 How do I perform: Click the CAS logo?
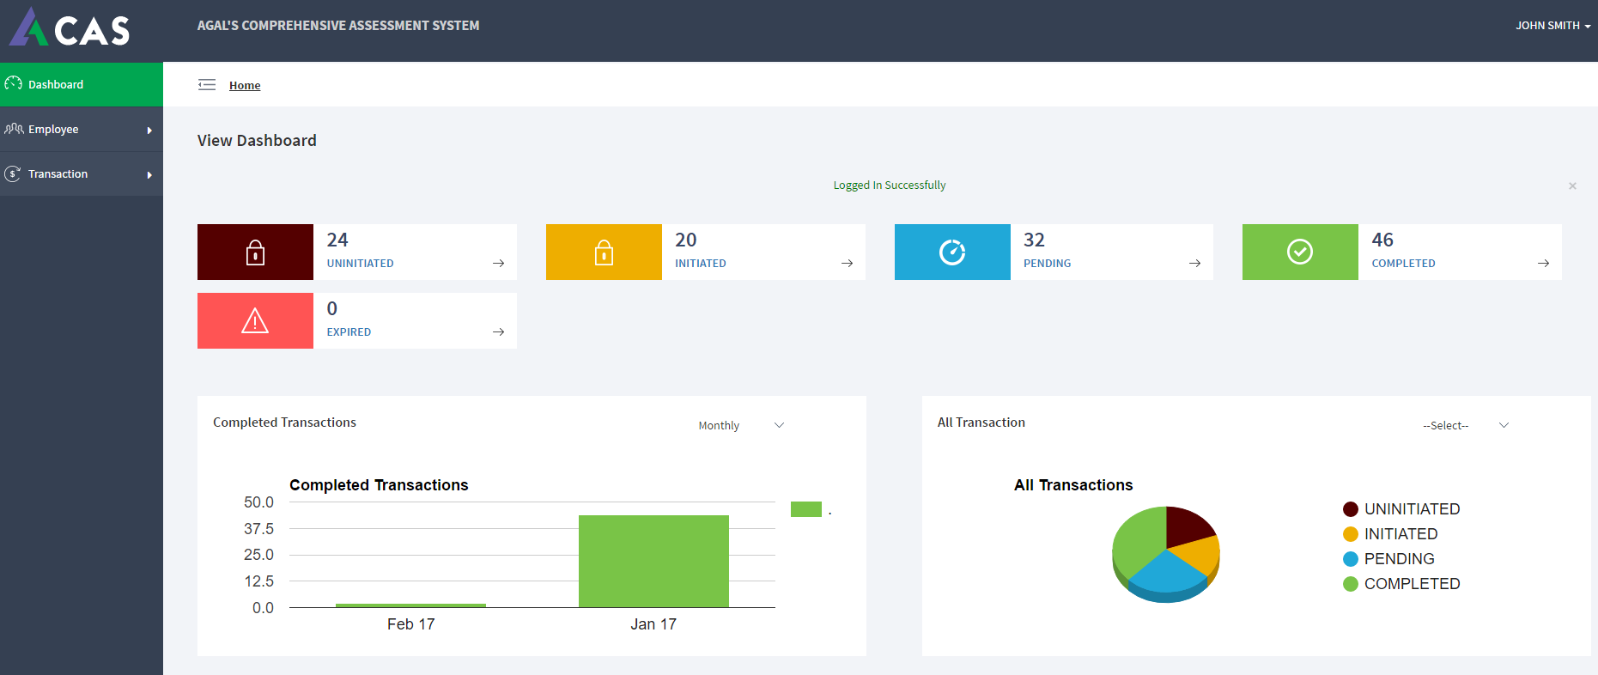click(70, 27)
